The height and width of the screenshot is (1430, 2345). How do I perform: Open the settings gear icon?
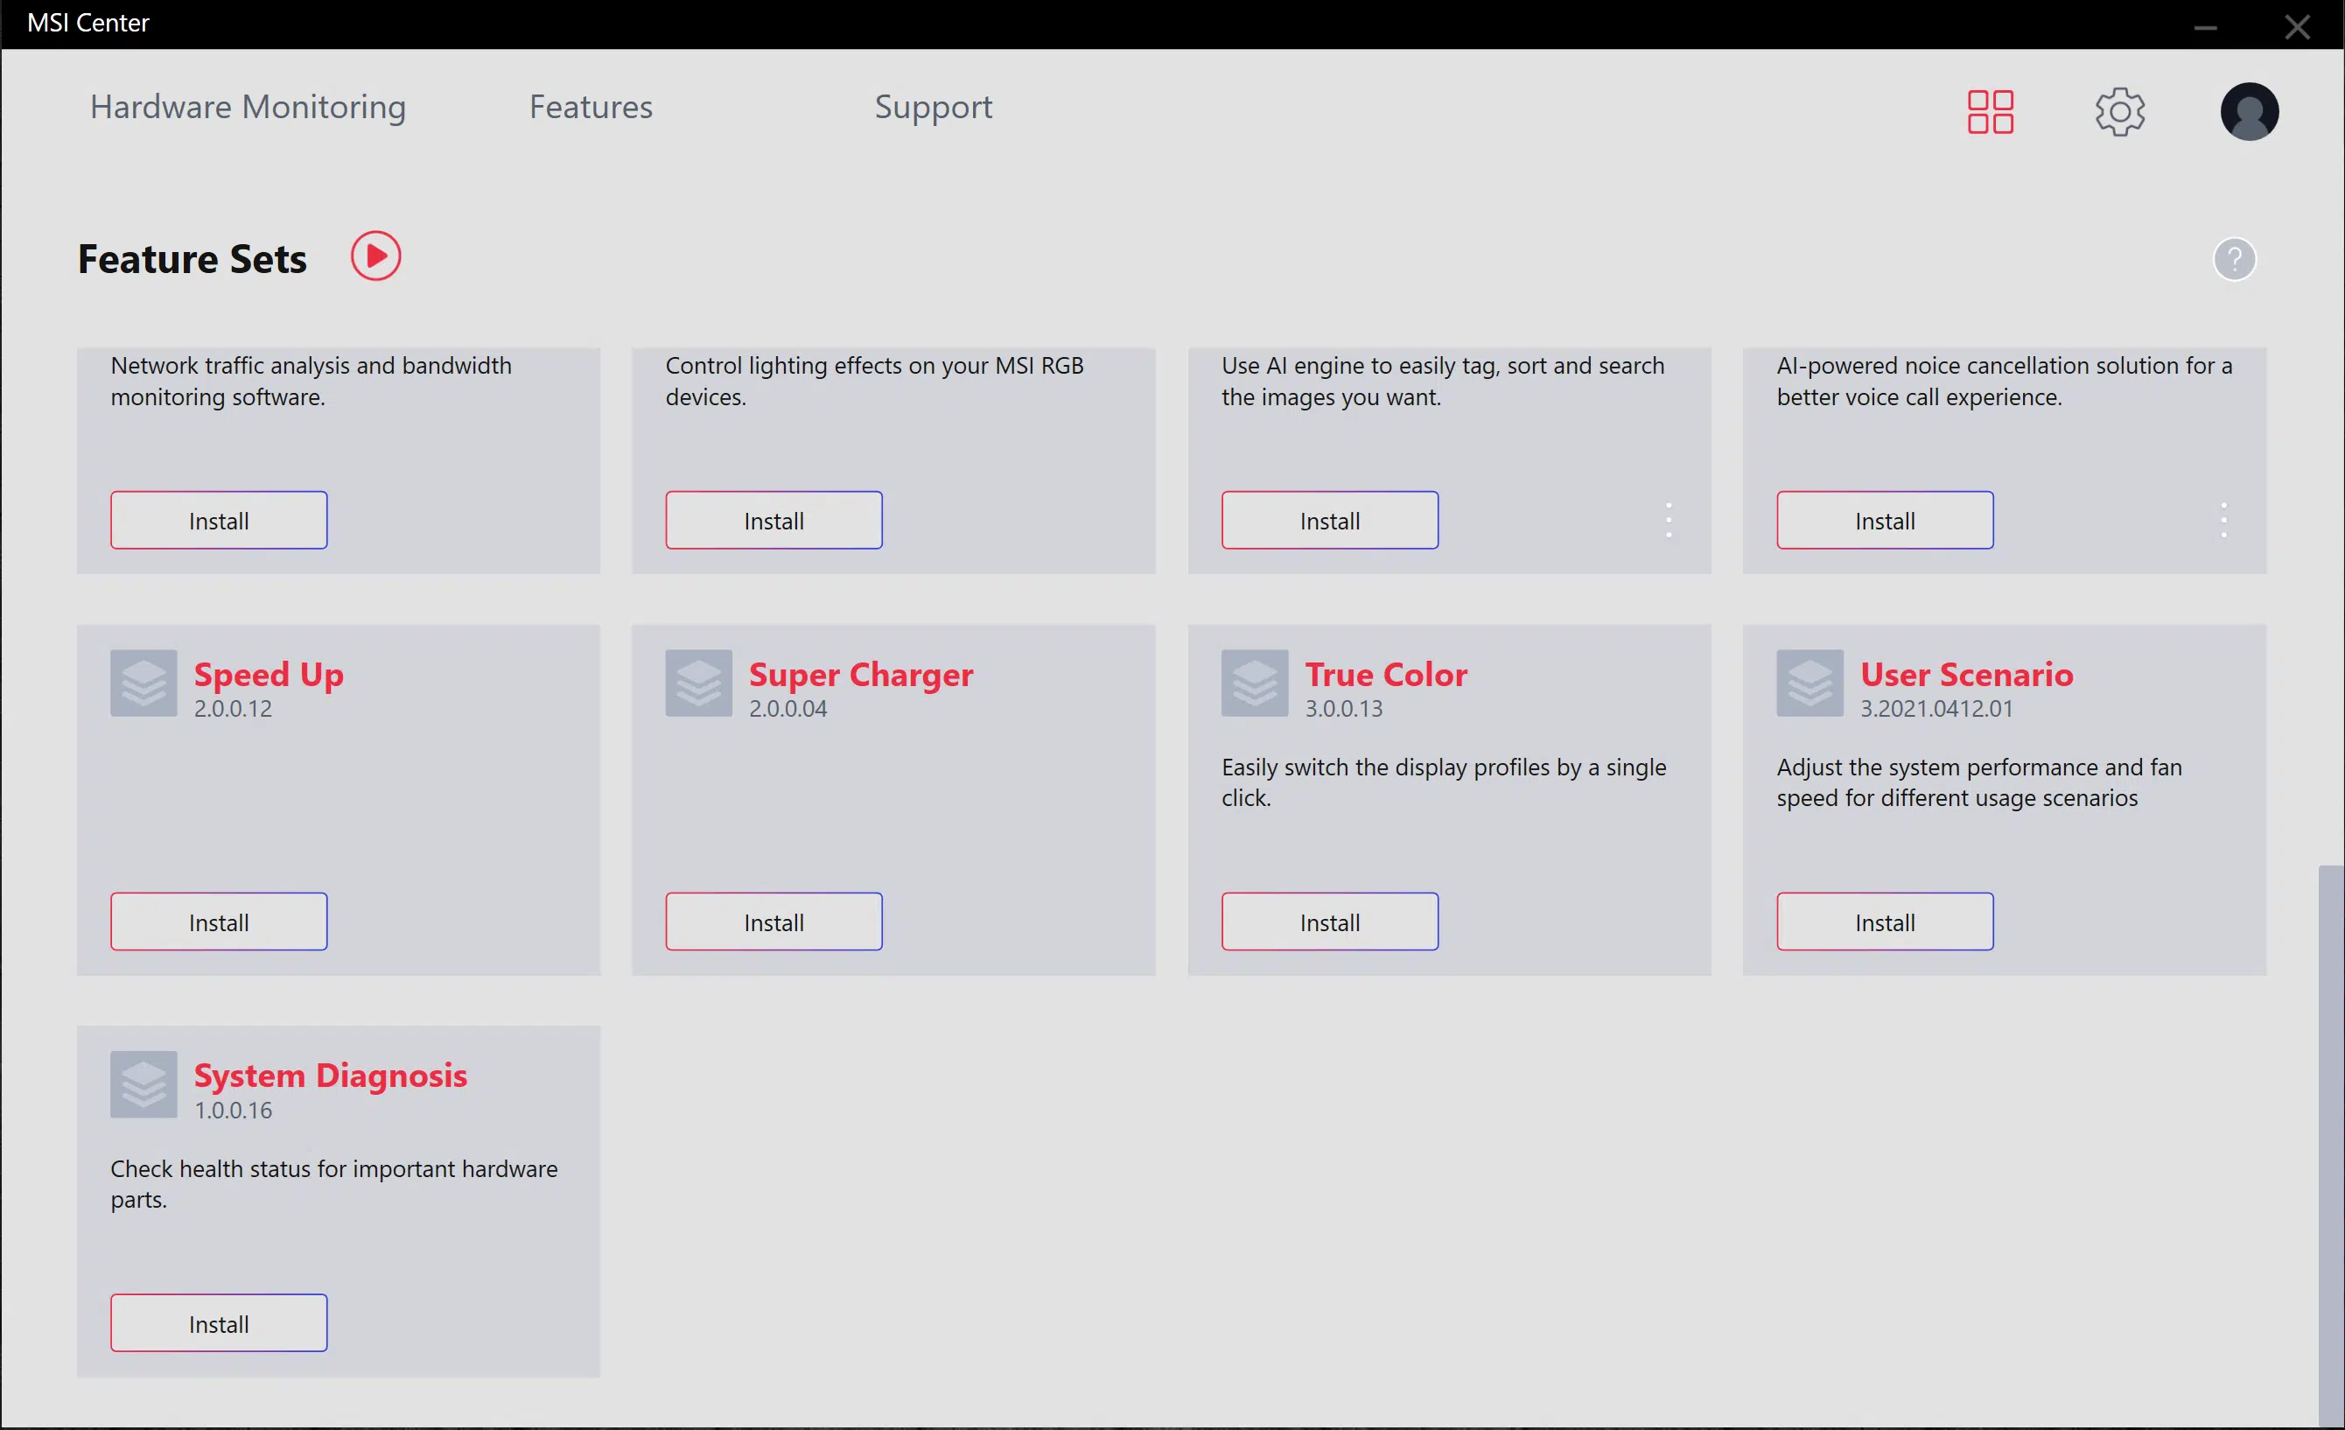point(2119,111)
